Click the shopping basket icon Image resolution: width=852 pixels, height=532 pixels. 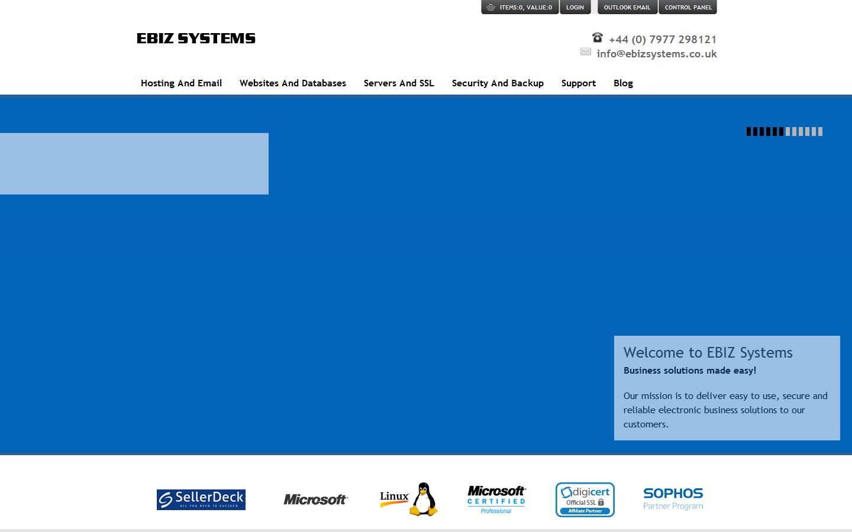[490, 8]
